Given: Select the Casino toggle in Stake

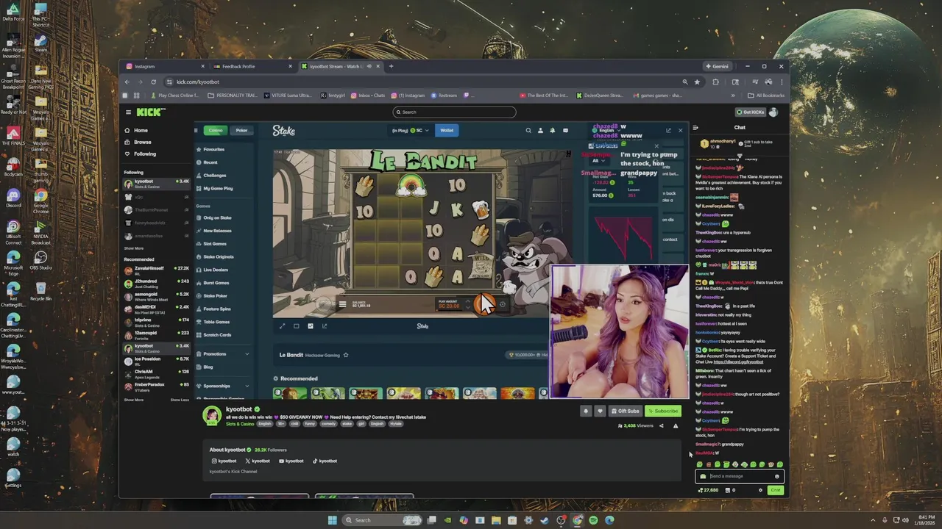Looking at the screenshot, I should click(x=216, y=131).
